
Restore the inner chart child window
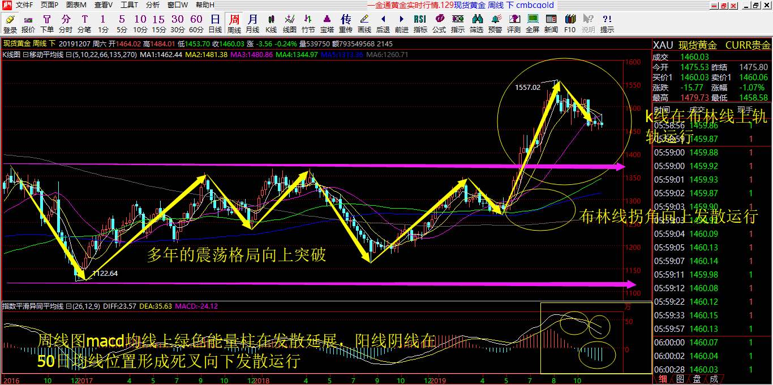coord(757,5)
